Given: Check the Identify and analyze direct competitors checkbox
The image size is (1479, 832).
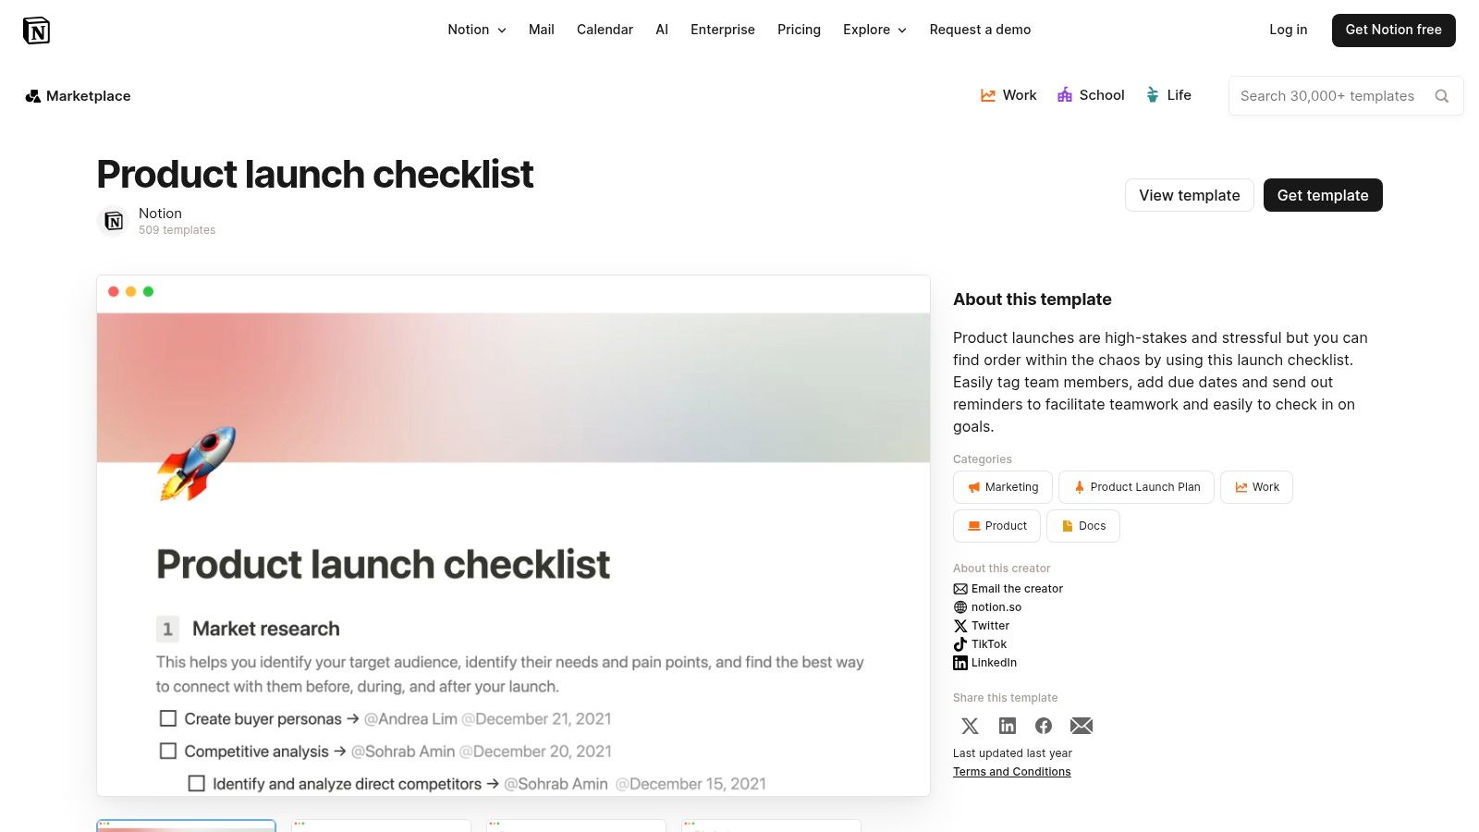Looking at the screenshot, I should click(x=197, y=783).
